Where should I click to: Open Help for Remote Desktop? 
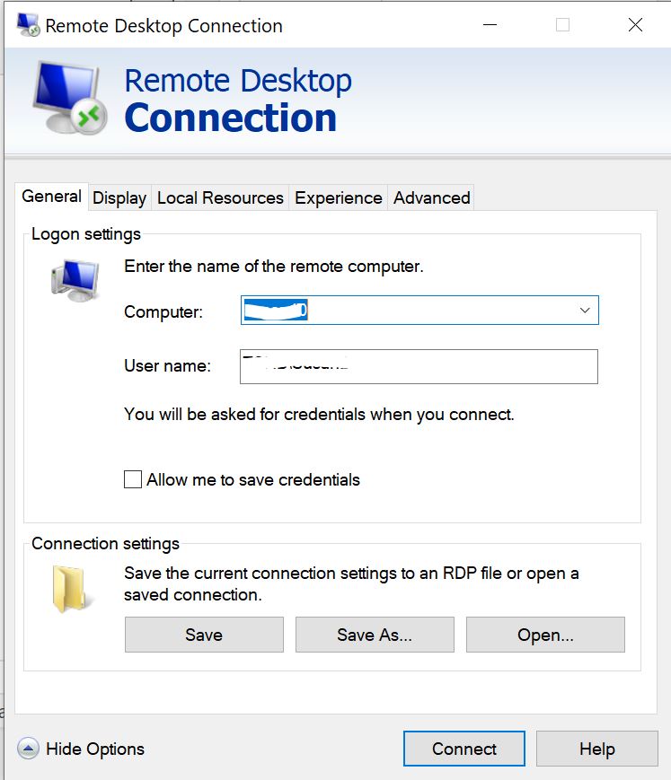596,749
